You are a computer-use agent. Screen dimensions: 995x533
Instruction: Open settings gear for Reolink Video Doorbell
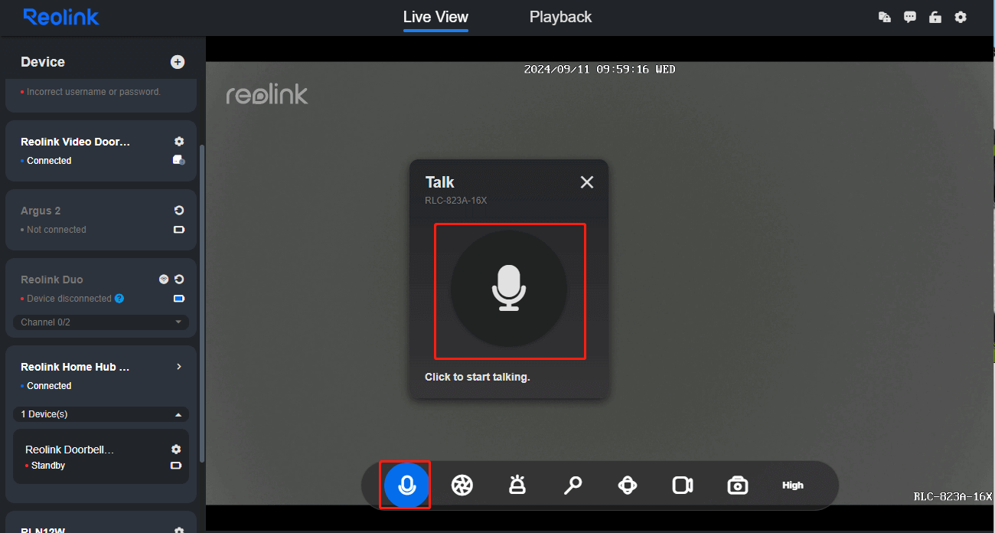[x=179, y=142]
